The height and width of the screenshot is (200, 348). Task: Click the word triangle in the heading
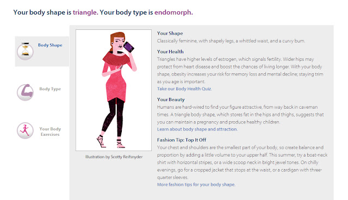85,12
